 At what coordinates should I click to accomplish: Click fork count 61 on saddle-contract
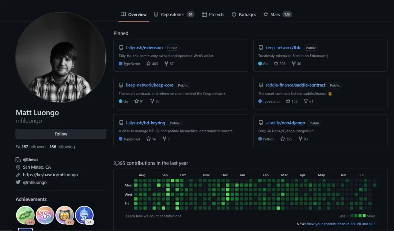(308, 101)
